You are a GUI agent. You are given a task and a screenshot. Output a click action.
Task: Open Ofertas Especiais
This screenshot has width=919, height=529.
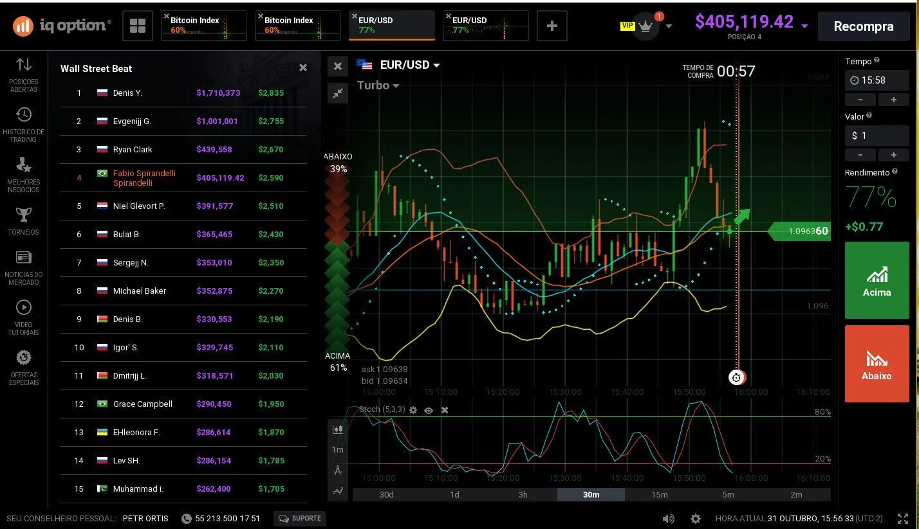24,368
